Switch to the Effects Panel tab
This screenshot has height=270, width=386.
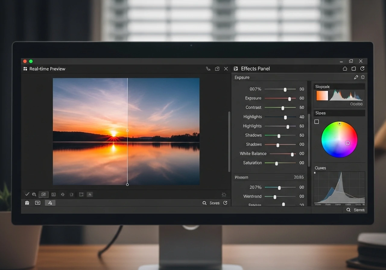click(255, 69)
